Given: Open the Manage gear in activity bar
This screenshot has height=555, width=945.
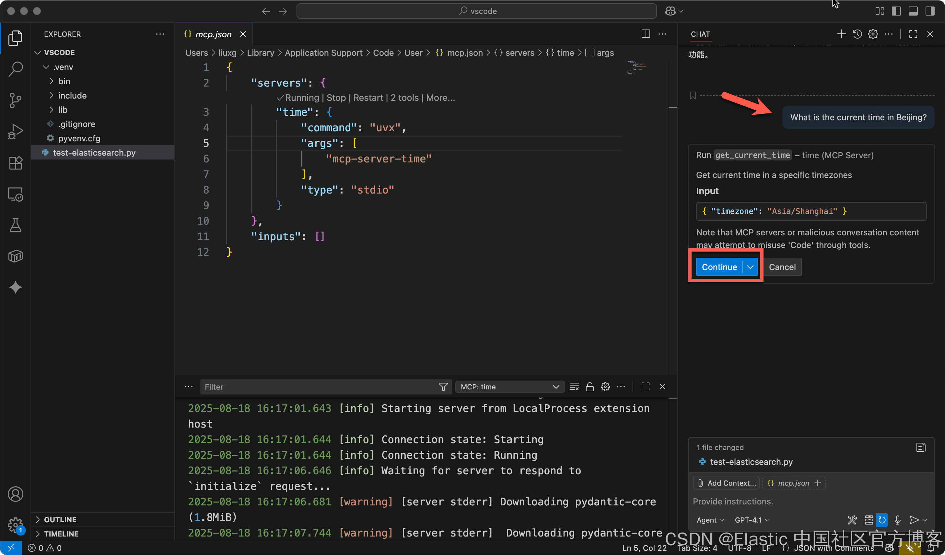Looking at the screenshot, I should pyautogui.click(x=15, y=525).
